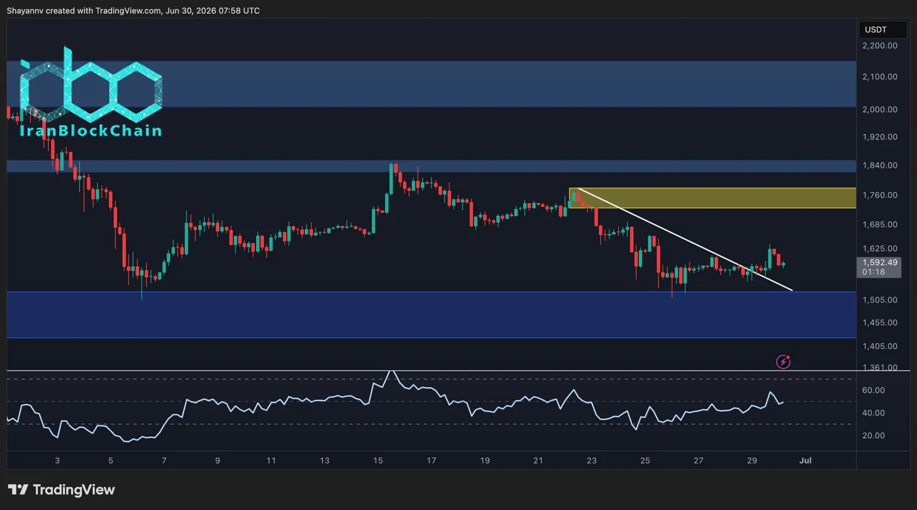Select the yellow supply zone rectangle

[712, 198]
